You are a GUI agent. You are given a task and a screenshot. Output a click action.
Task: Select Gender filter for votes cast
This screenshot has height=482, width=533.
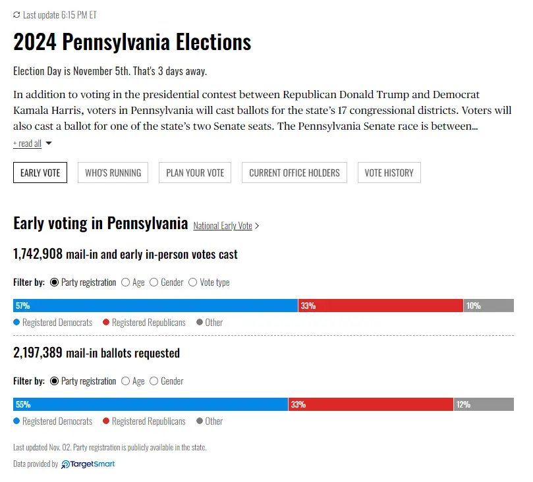coord(154,282)
